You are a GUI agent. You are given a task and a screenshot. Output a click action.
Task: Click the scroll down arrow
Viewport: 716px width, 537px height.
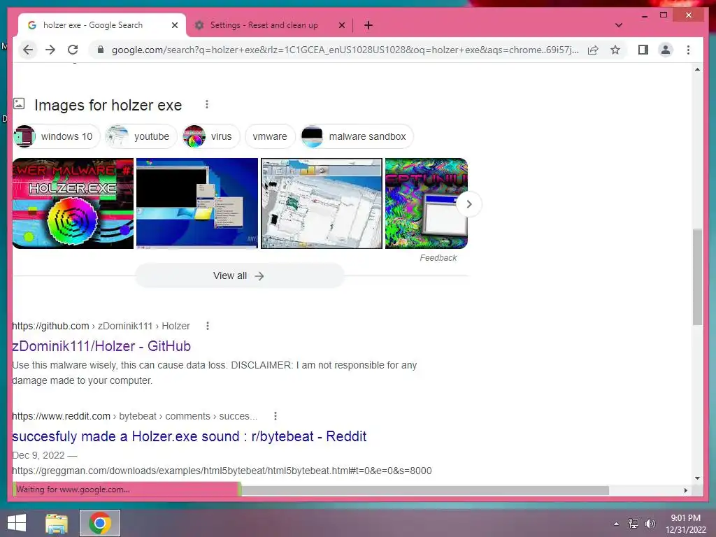point(697,478)
